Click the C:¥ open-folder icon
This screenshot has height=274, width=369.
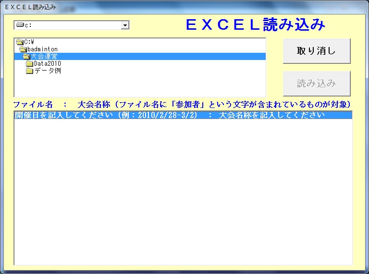click(20, 42)
